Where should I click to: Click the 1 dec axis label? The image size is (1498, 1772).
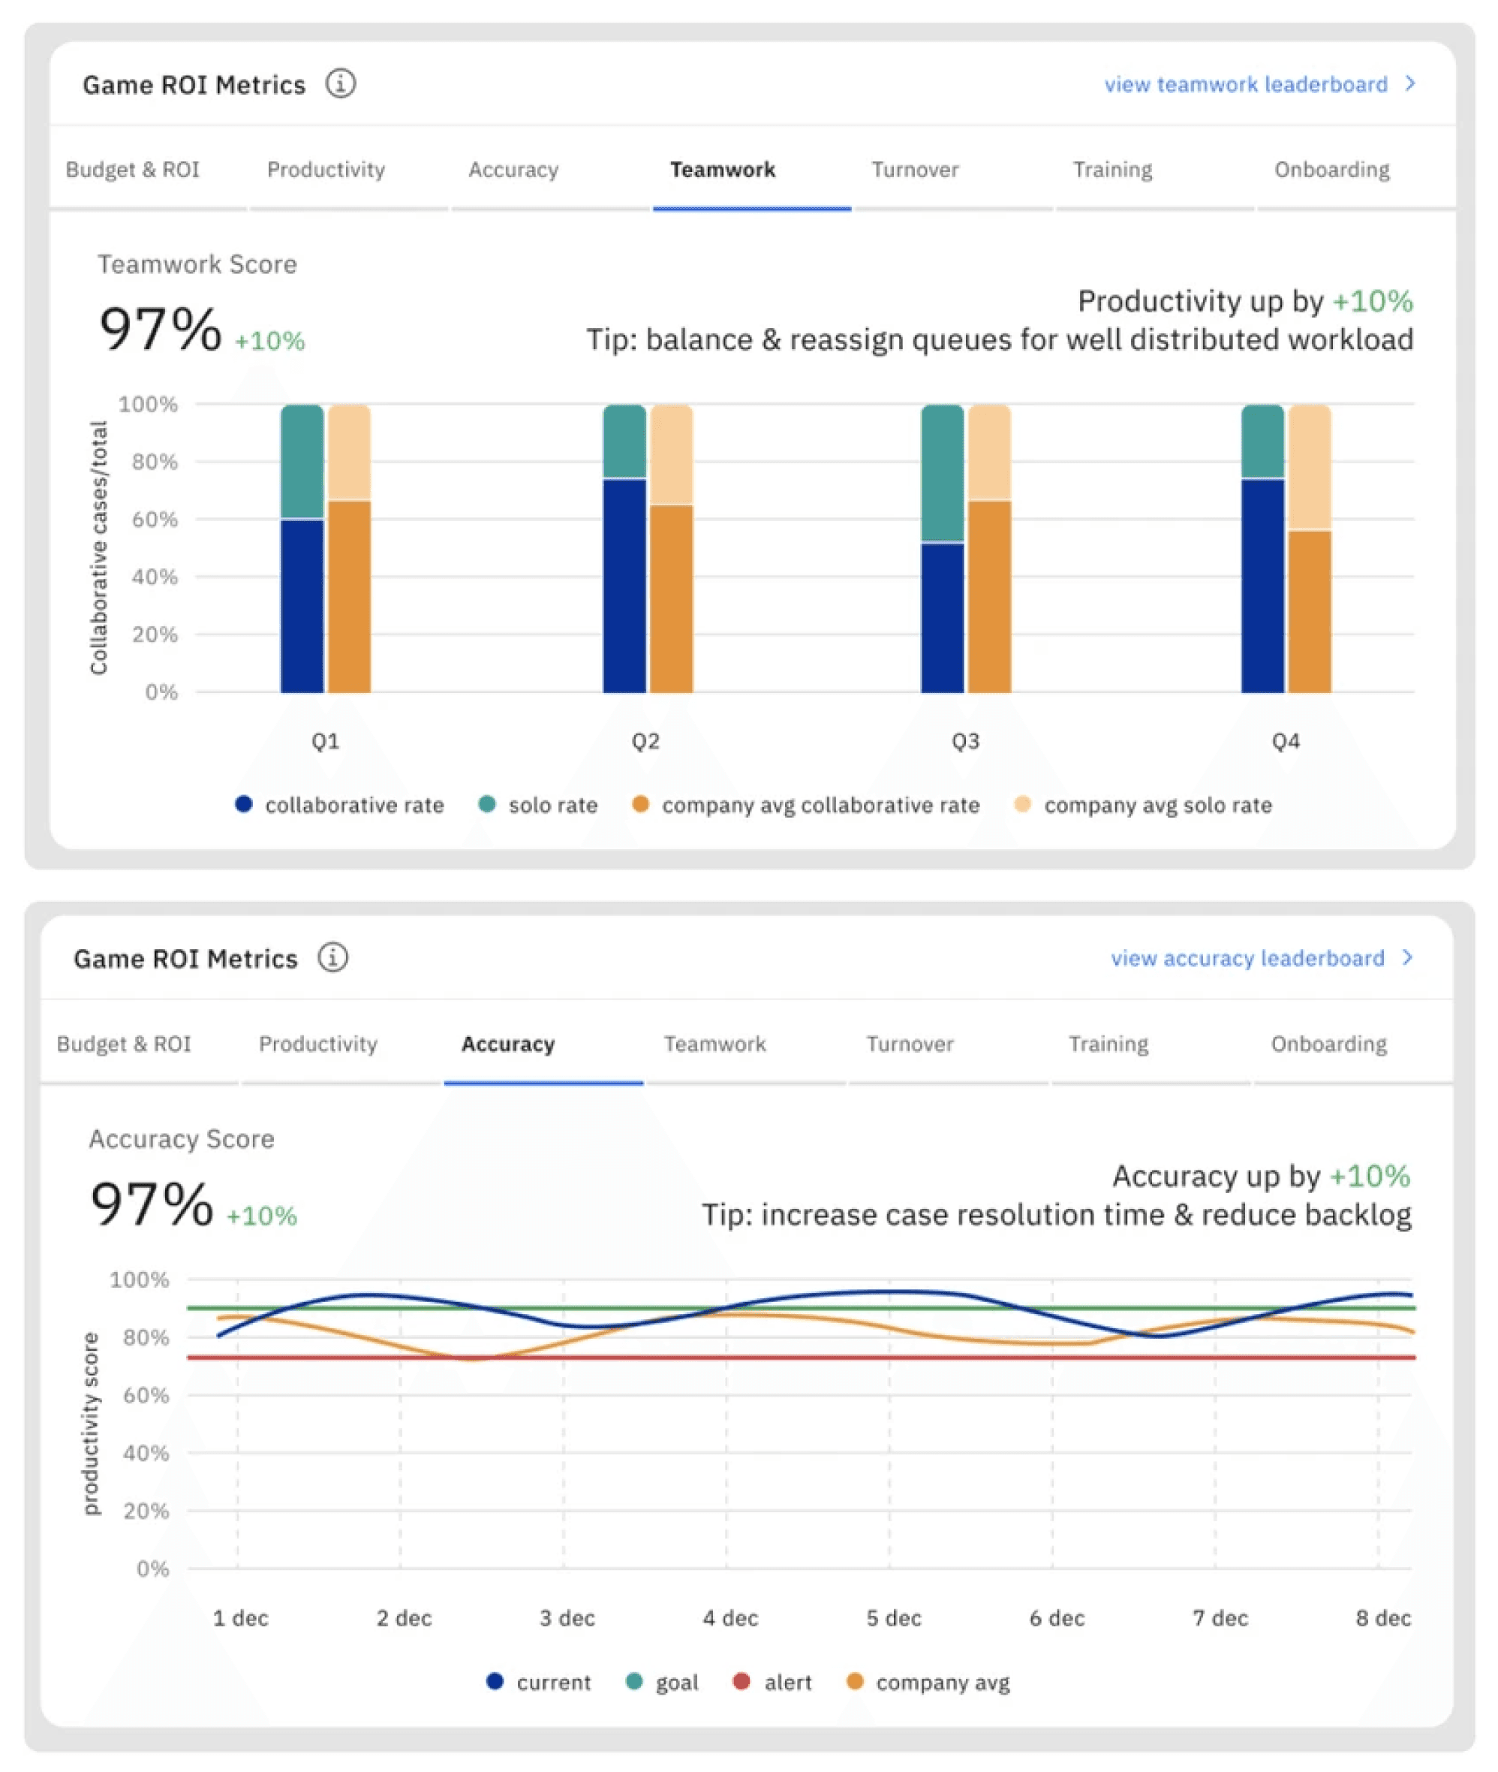[240, 1617]
